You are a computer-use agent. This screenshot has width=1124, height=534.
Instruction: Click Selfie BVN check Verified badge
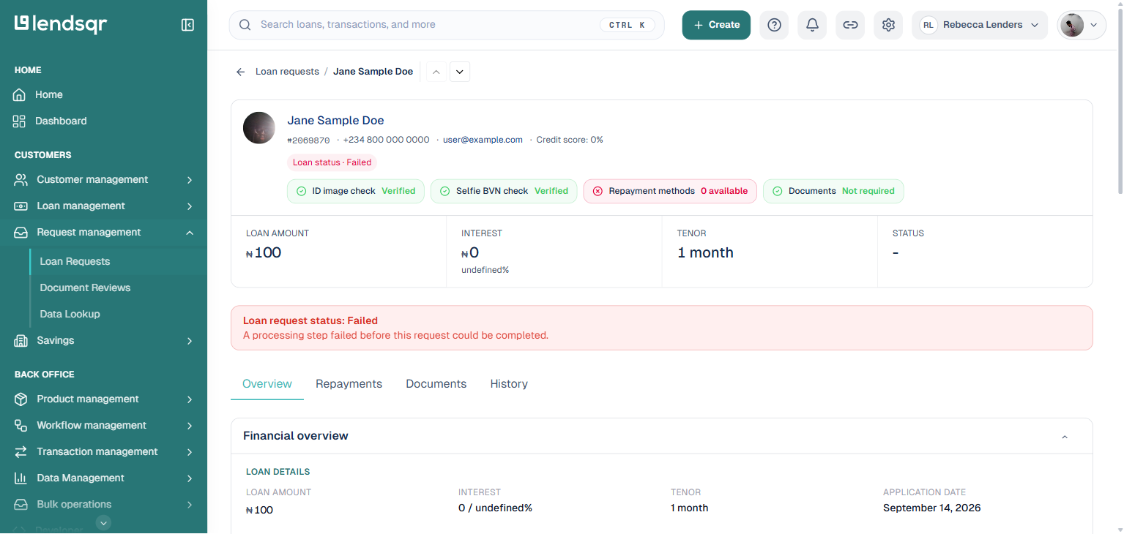pyautogui.click(x=504, y=191)
